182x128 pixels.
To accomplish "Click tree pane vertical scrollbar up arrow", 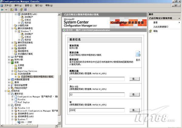I will pos(59,14).
